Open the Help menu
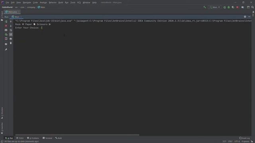Viewport: 255px width, 143px height. coord(94,3)
